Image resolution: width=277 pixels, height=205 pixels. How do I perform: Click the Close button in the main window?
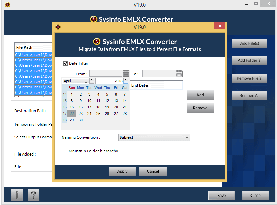pyautogui.click(x=256, y=195)
